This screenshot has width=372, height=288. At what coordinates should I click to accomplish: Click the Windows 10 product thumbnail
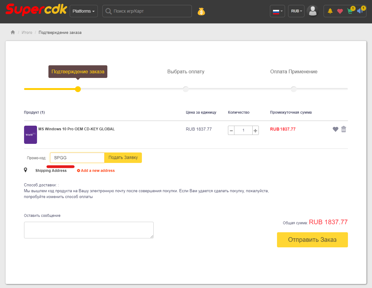31,135
